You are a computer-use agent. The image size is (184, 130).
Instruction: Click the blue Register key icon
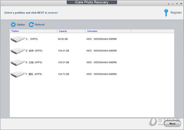(x=166, y=13)
